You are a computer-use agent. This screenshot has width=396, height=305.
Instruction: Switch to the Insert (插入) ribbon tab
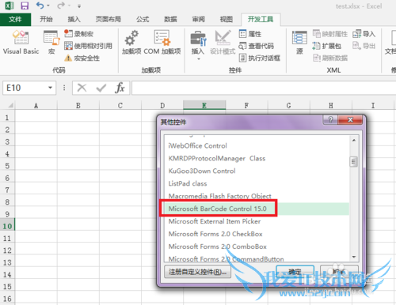(x=74, y=19)
